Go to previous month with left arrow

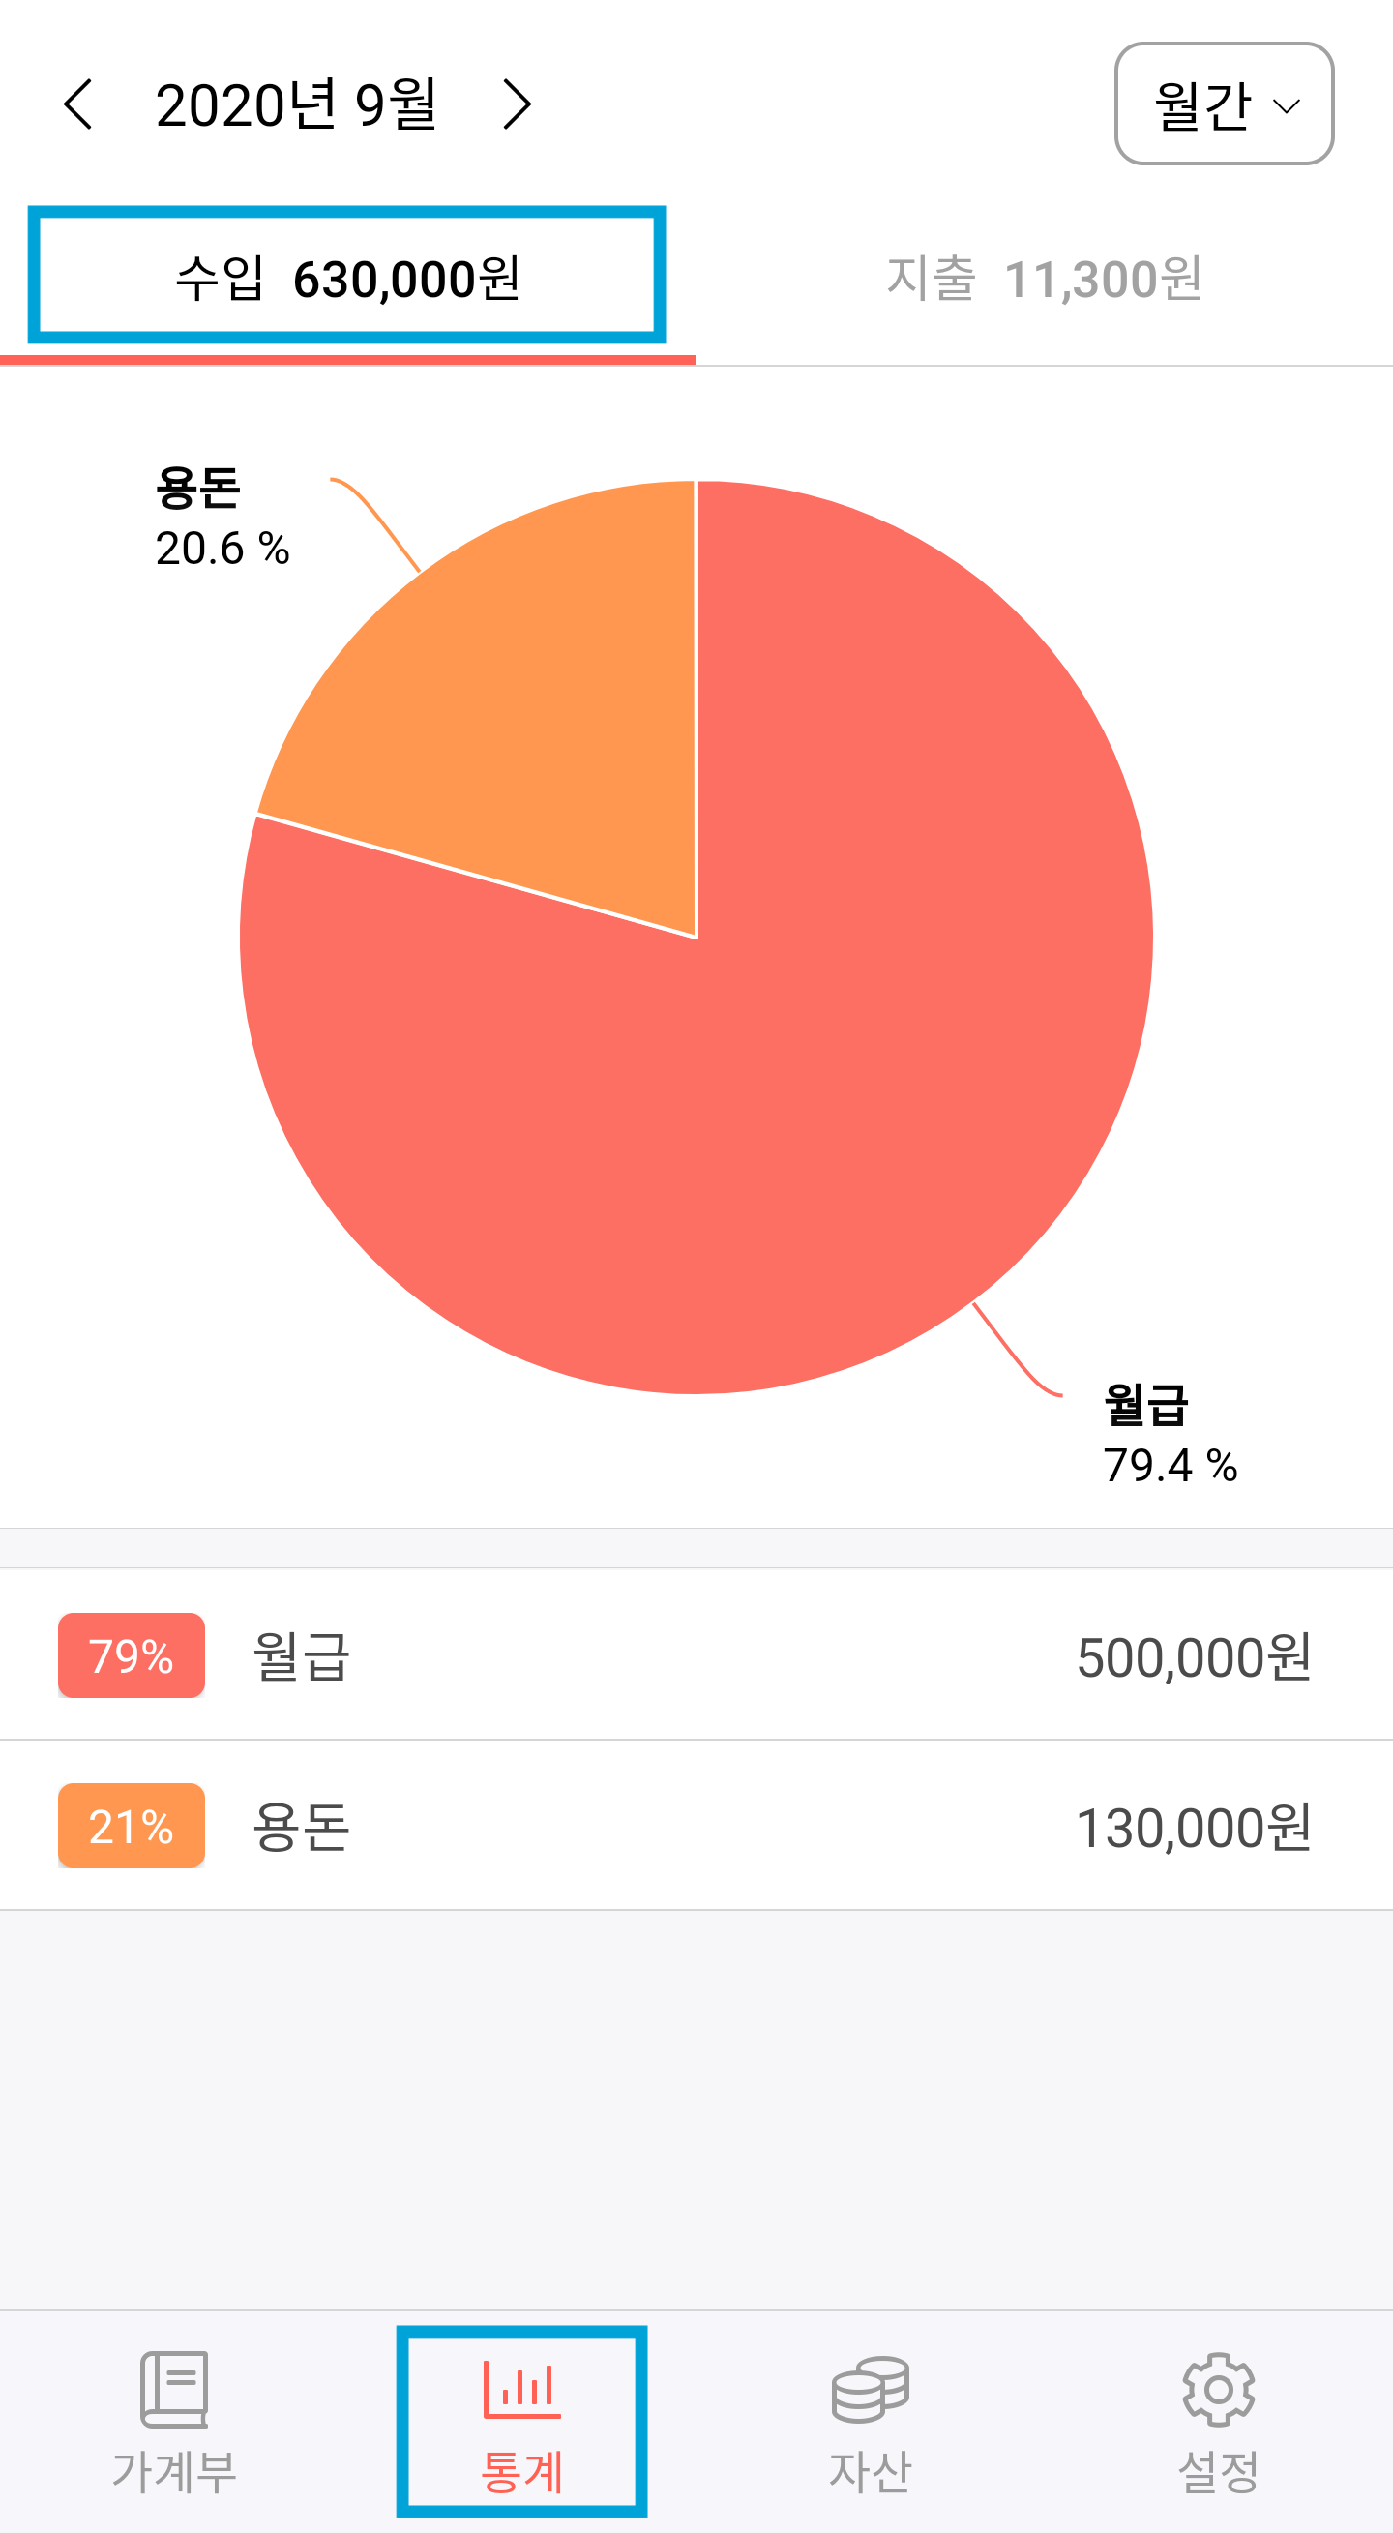point(78,104)
